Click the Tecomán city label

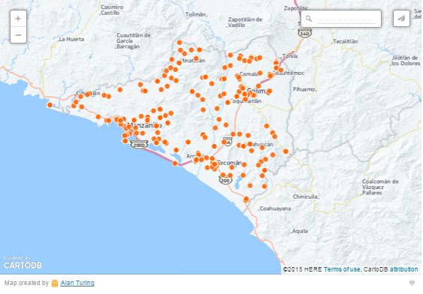[x=230, y=163]
